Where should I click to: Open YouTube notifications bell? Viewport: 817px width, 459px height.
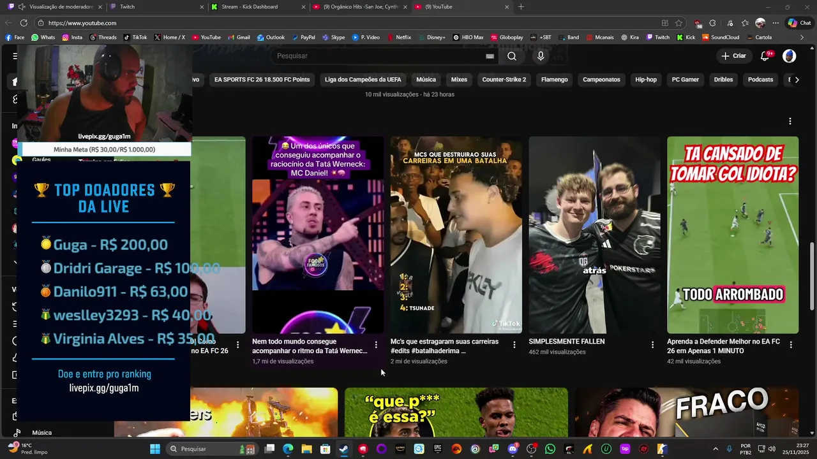765,56
